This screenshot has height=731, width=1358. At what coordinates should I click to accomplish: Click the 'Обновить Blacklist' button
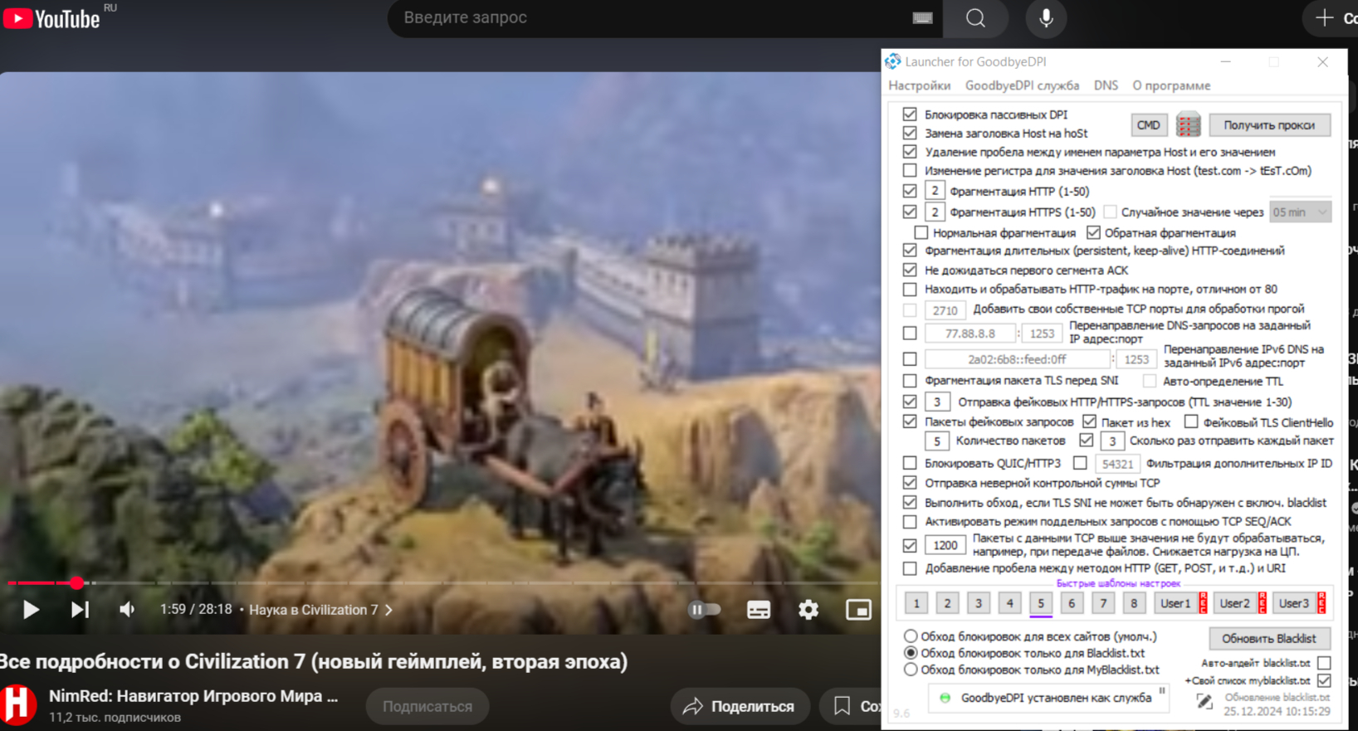(x=1269, y=638)
